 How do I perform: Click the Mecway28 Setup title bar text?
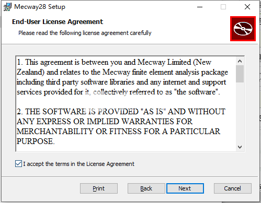point(40,7)
